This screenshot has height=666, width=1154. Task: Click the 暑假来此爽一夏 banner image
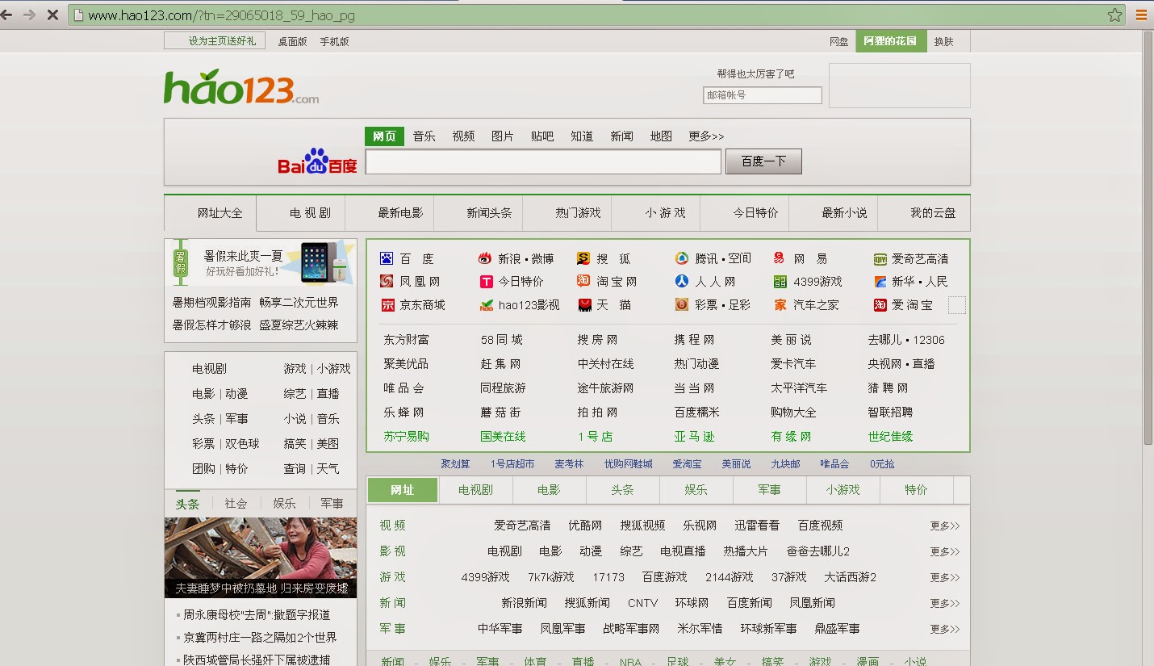[x=261, y=262]
